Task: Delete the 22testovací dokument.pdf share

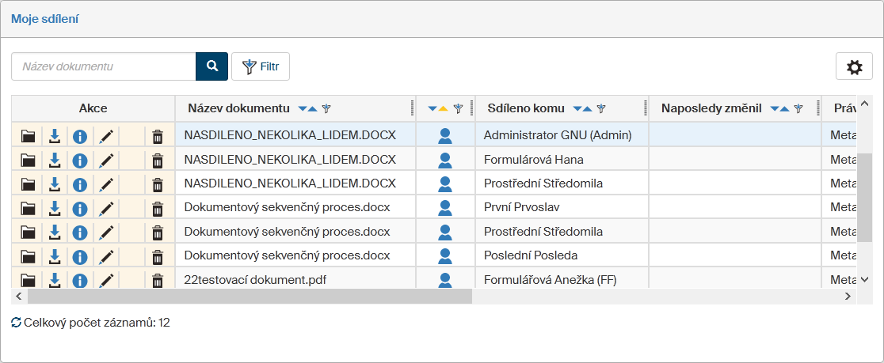Action: pos(158,281)
